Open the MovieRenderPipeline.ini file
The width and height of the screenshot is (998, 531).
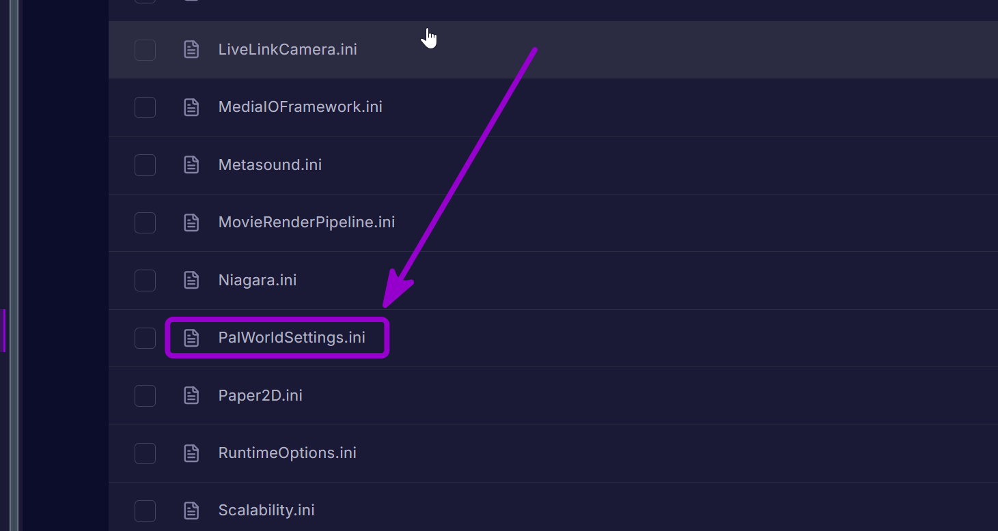(307, 222)
